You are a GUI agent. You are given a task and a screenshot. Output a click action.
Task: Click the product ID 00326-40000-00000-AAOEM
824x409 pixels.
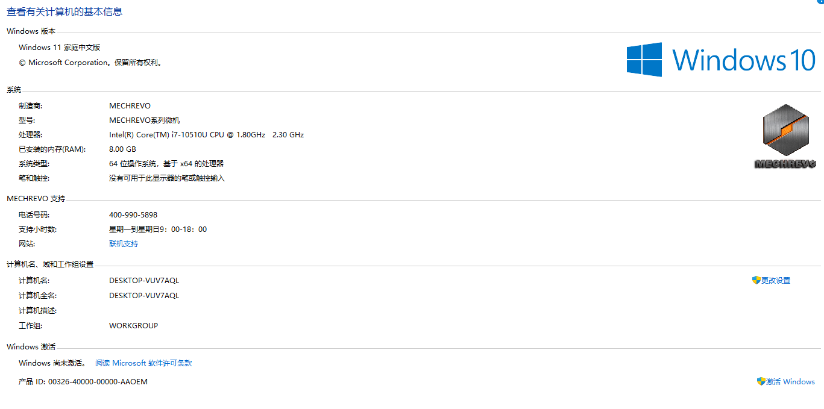[x=98, y=382]
